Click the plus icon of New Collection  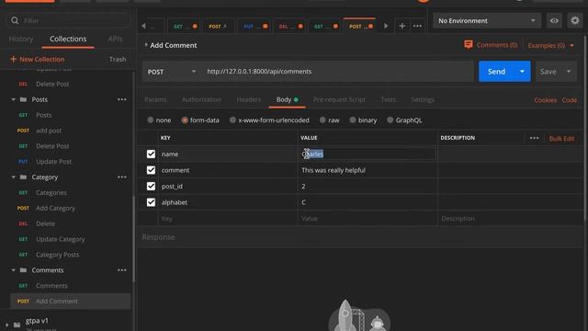click(13, 59)
